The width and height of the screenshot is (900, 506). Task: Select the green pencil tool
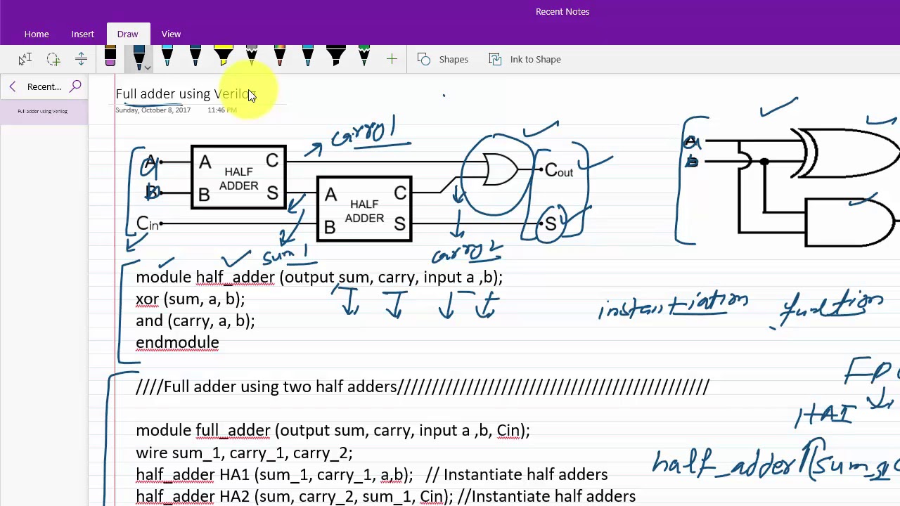[x=364, y=58]
